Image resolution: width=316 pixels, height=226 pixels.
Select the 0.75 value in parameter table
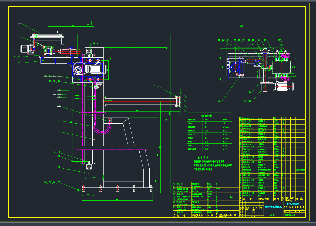click(x=207, y=142)
